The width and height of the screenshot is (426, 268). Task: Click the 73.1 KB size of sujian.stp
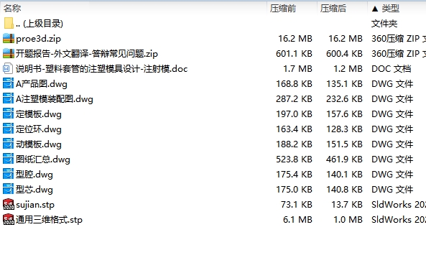pos(297,204)
